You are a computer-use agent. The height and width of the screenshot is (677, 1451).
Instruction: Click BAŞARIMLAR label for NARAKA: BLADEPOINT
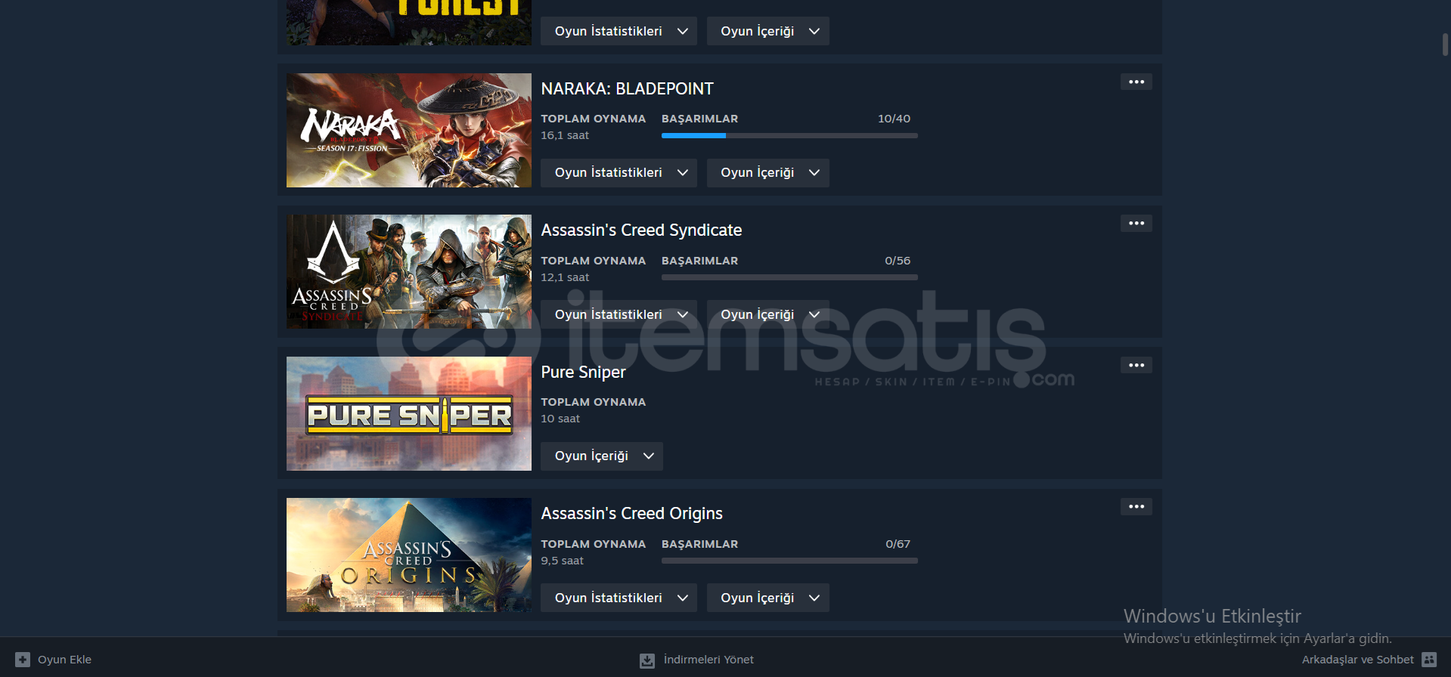(x=699, y=119)
